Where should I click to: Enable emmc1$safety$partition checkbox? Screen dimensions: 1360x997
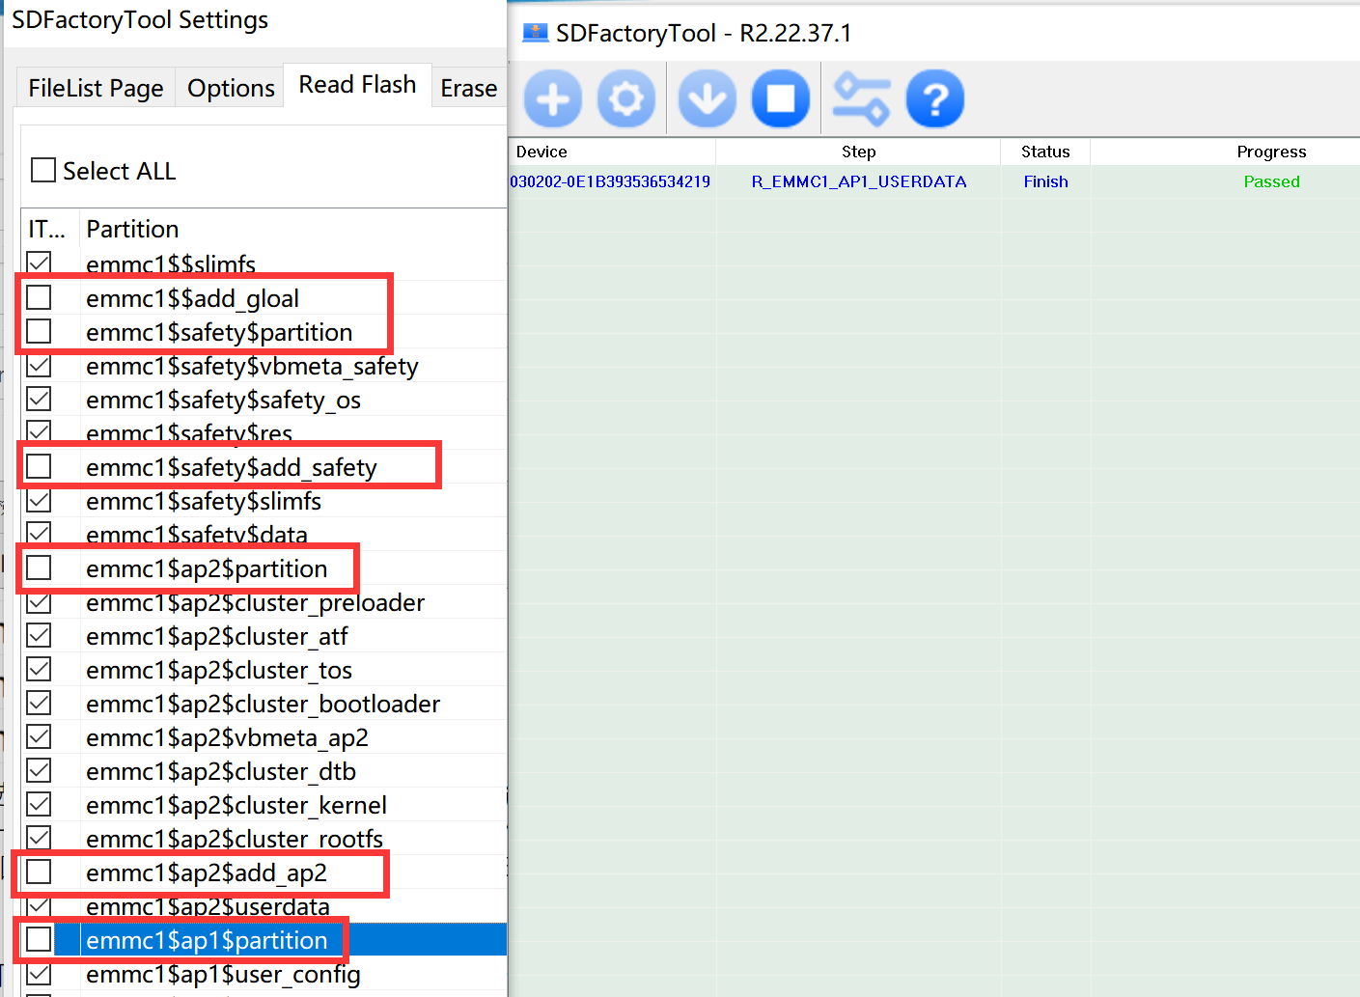pyautogui.click(x=39, y=331)
